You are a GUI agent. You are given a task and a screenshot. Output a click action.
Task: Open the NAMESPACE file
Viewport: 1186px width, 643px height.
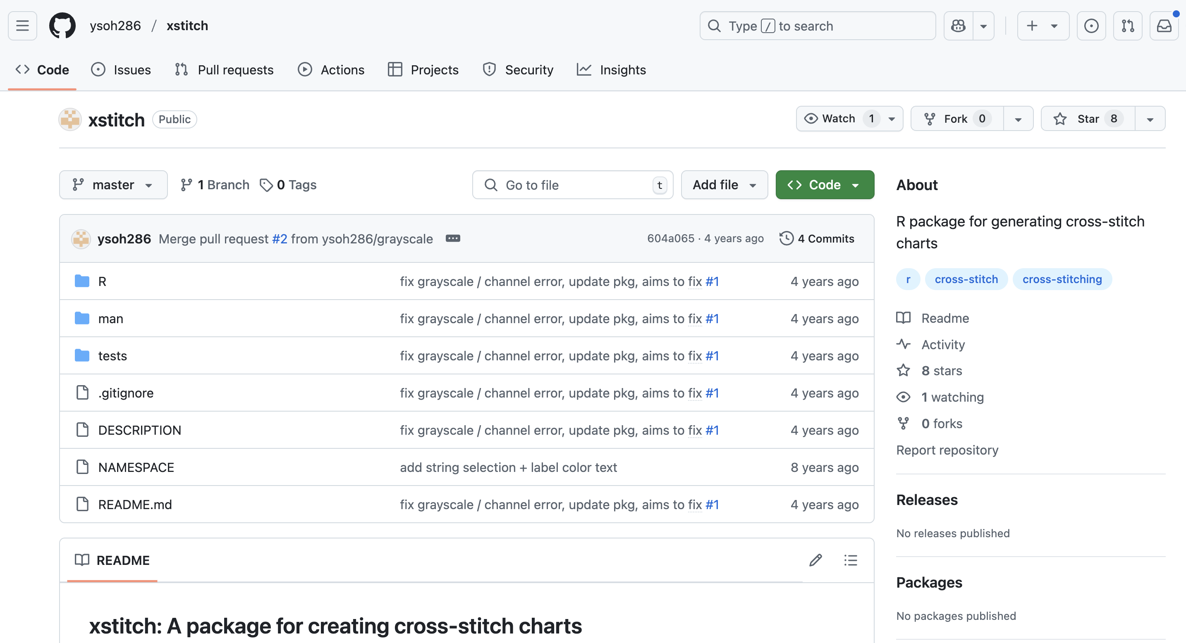(x=136, y=467)
